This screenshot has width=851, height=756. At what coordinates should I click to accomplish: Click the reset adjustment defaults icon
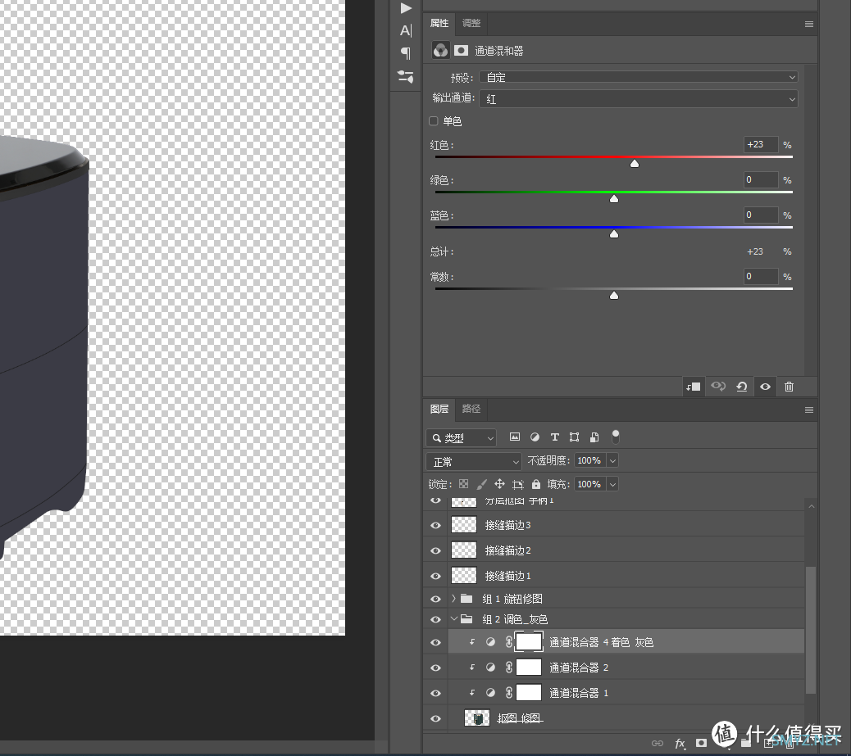pos(741,387)
